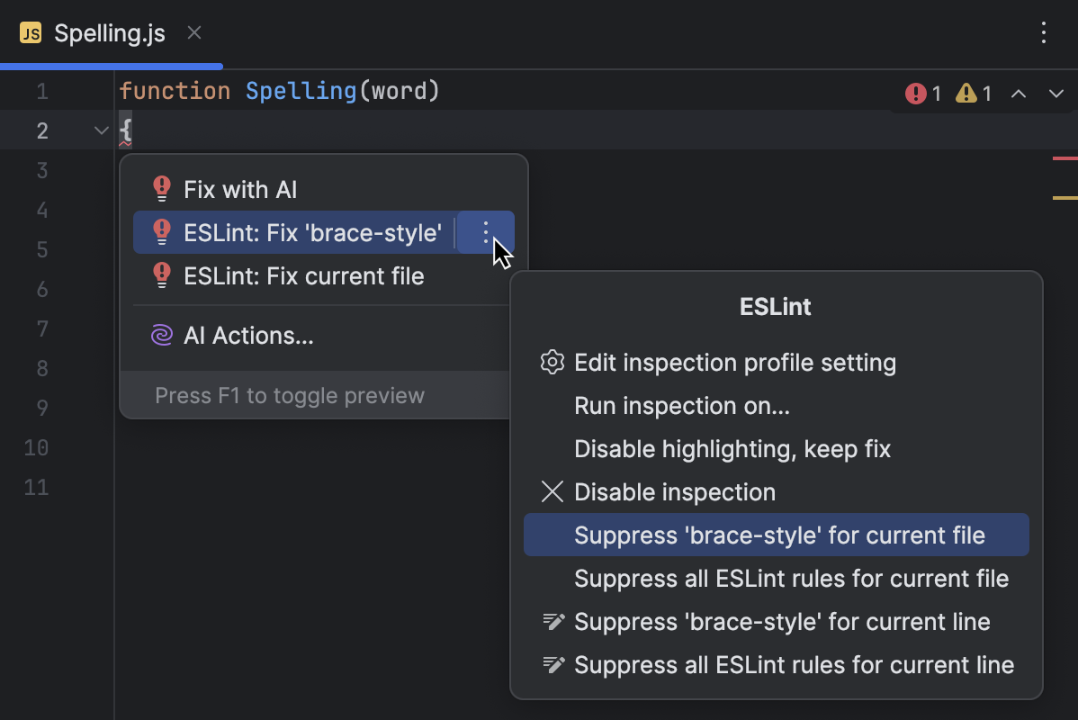The width and height of the screenshot is (1078, 720).
Task: Switch to the Spelling.js tab
Action: pos(108,33)
